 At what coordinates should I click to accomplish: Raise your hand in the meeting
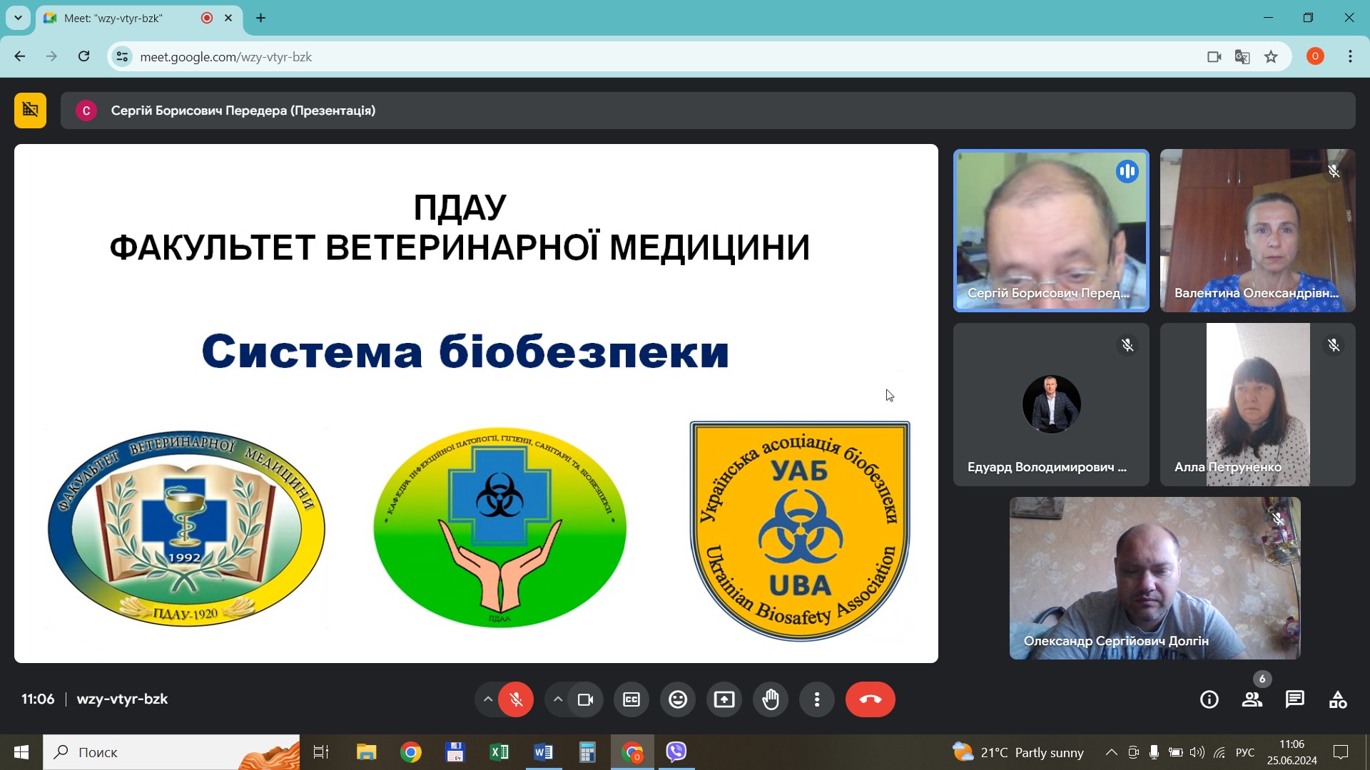[x=771, y=699]
